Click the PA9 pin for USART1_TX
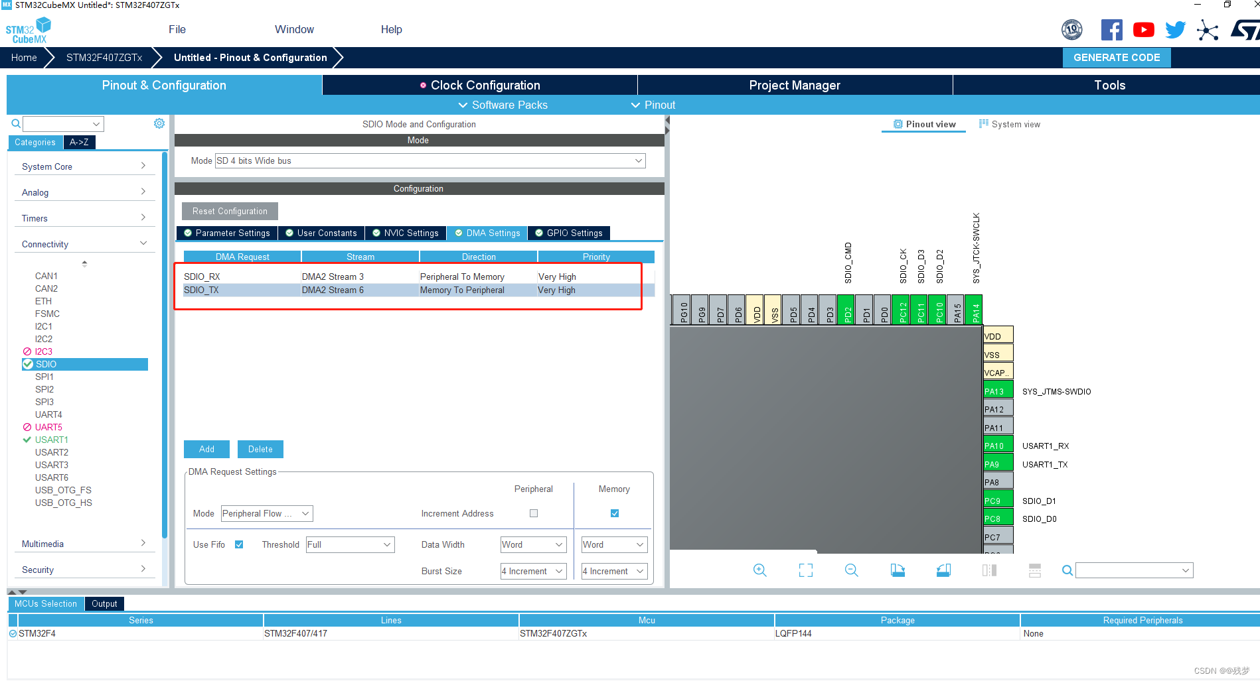1260x681 pixels. [998, 464]
